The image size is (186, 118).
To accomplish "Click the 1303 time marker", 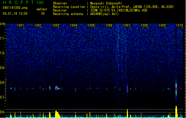I will coord(56,25).
